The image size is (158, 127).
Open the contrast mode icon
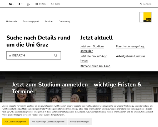[x=19, y=4]
